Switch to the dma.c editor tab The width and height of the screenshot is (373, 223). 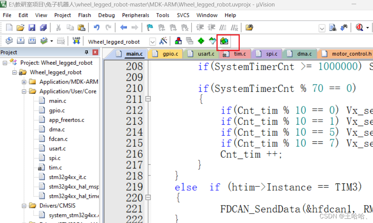[x=300, y=54]
